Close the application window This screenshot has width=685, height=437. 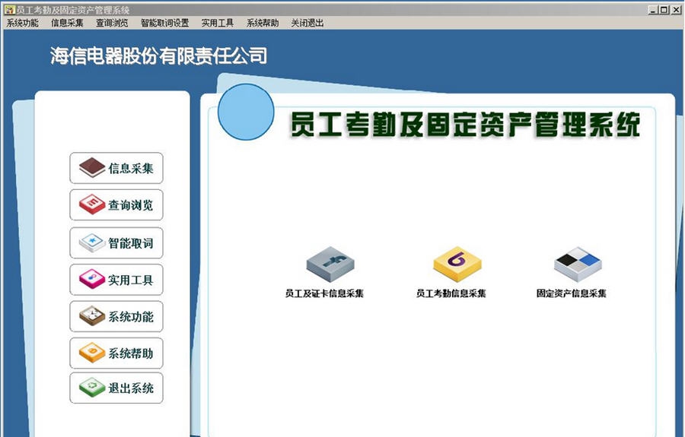tap(675, 10)
